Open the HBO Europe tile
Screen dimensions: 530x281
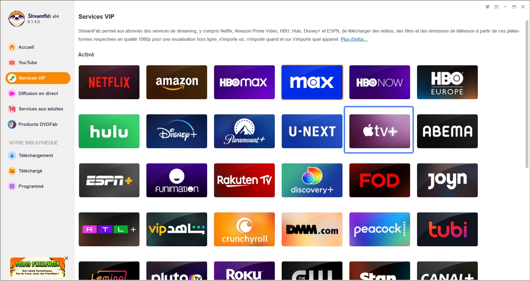pos(447,82)
